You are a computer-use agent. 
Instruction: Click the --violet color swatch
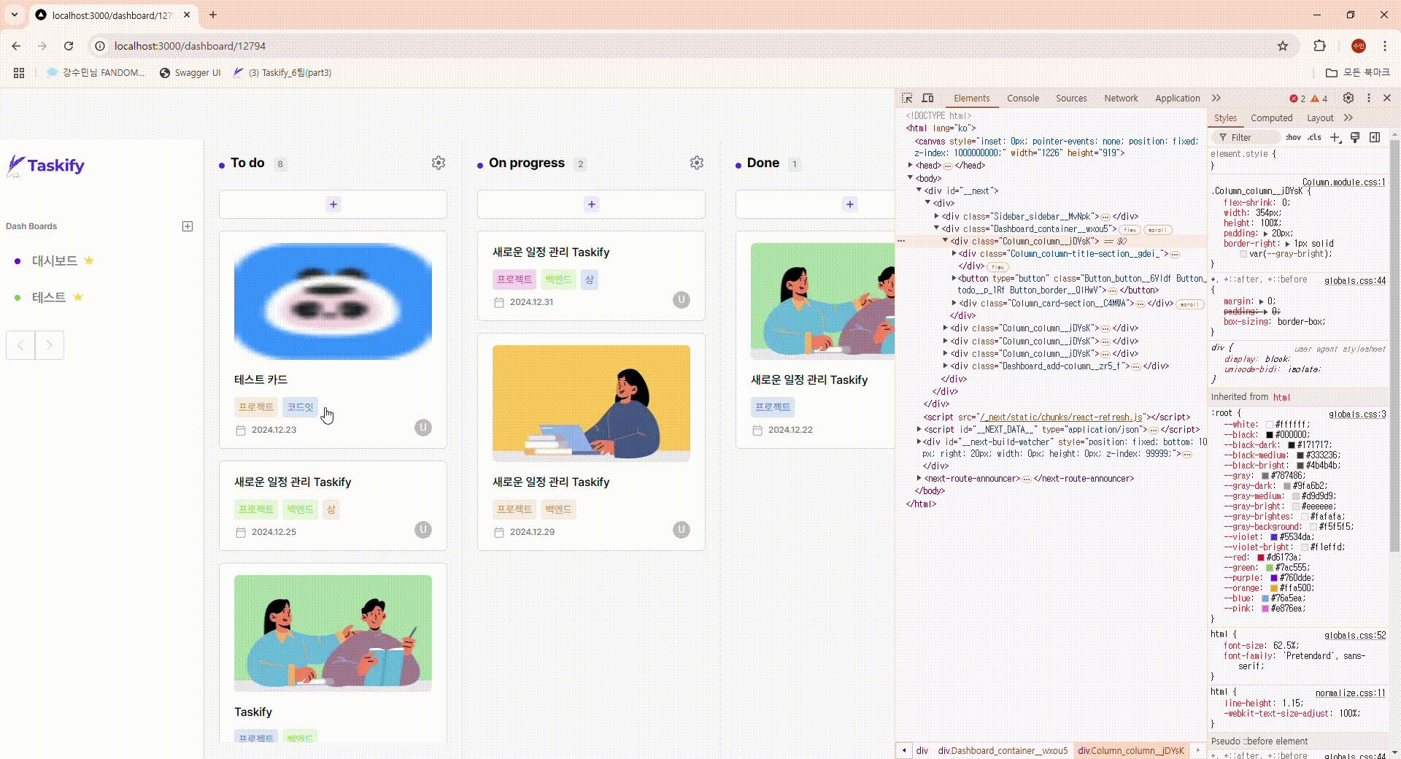click(1274, 537)
